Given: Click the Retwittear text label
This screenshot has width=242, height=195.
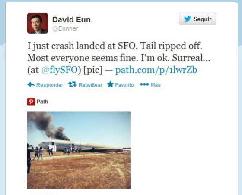Looking at the screenshot, I should [x=90, y=85].
